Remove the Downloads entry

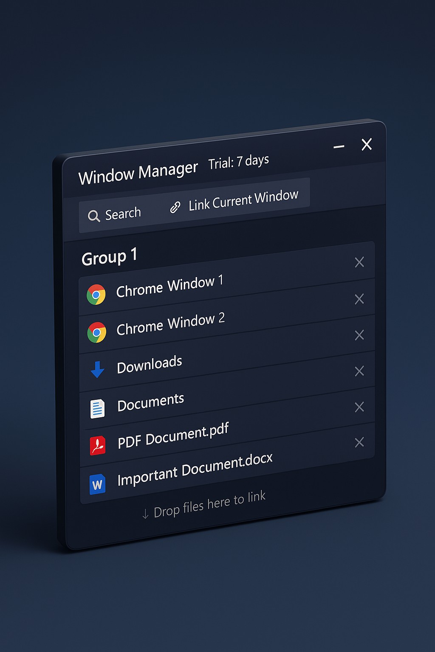[359, 370]
